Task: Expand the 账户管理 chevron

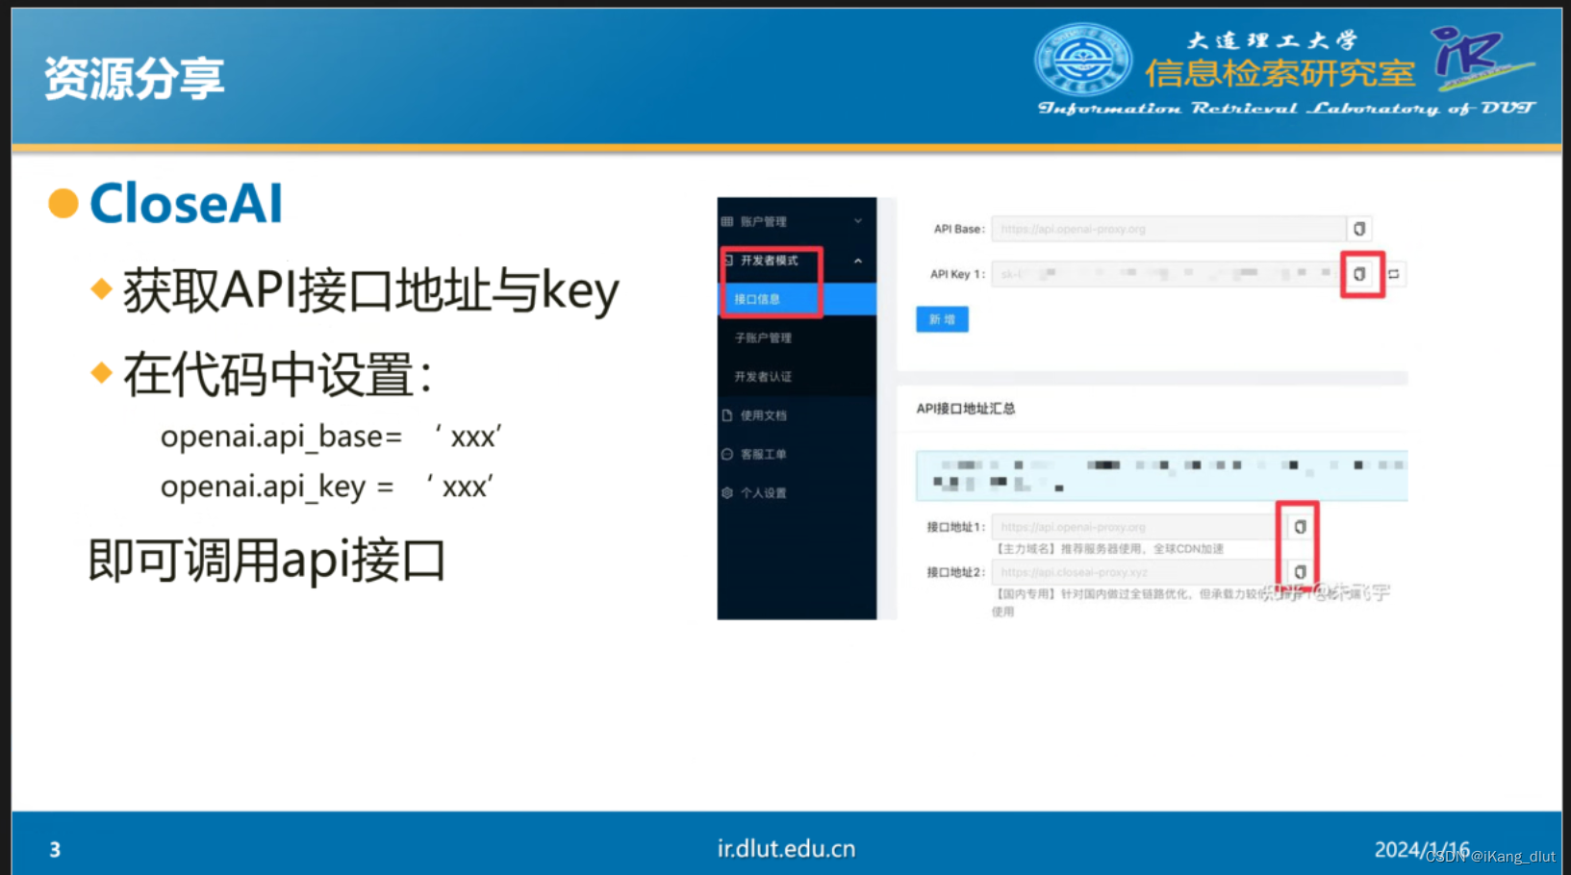Action: (x=858, y=222)
